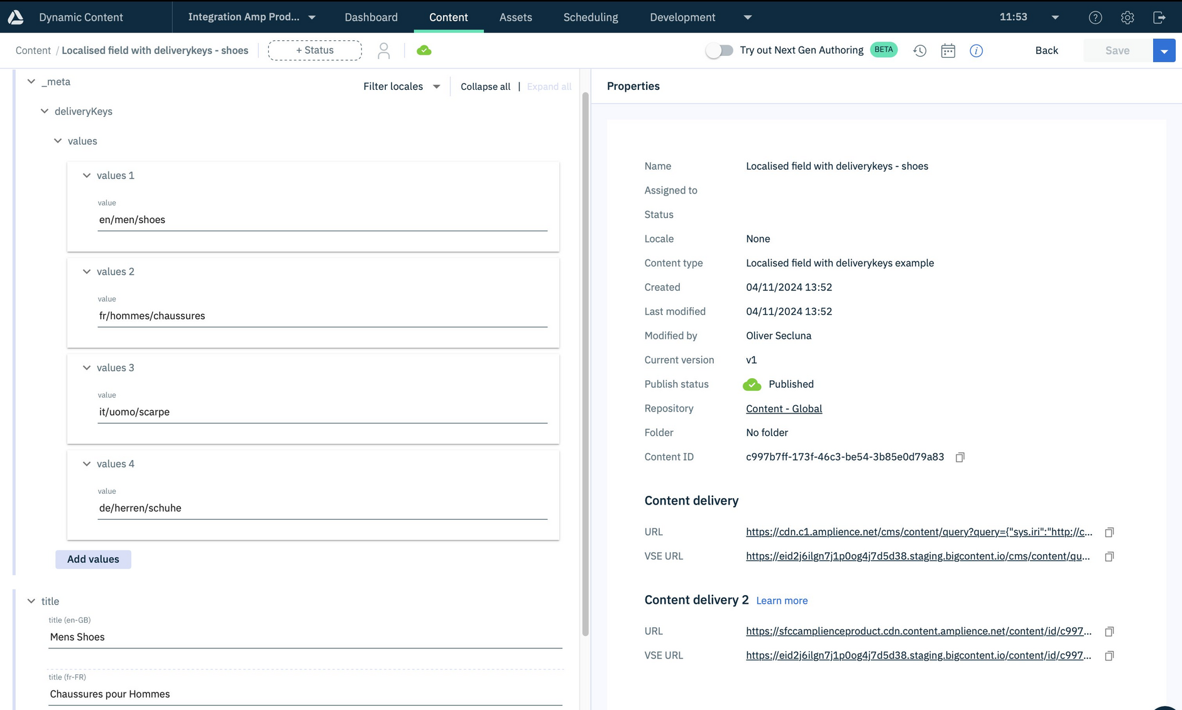The image size is (1182, 710).
Task: Click the Published status cloud icon in Properties
Action: [752, 385]
